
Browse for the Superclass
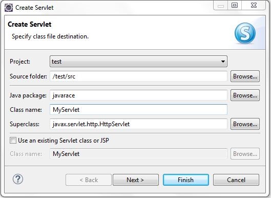point(245,124)
